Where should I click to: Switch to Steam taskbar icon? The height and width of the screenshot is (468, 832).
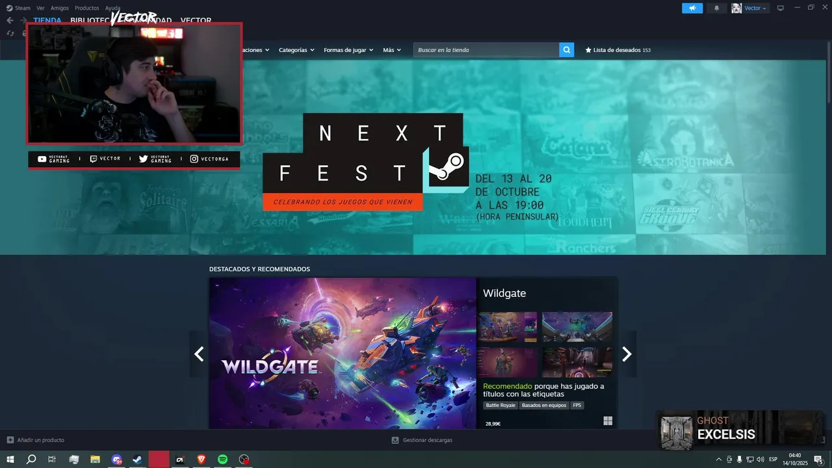tap(137, 460)
